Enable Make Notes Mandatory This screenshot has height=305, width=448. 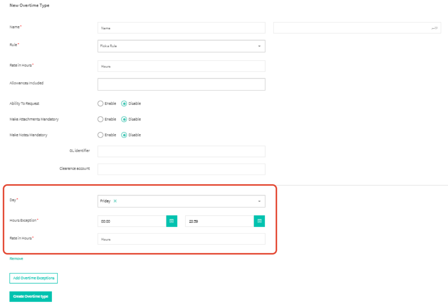(x=100, y=135)
